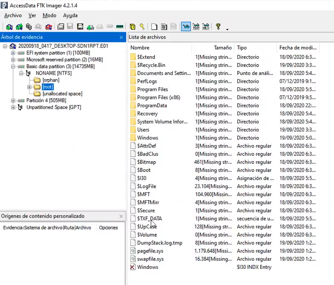The width and height of the screenshot is (334, 285).
Task: Select the PerfLogs folder icon
Action: (x=133, y=81)
